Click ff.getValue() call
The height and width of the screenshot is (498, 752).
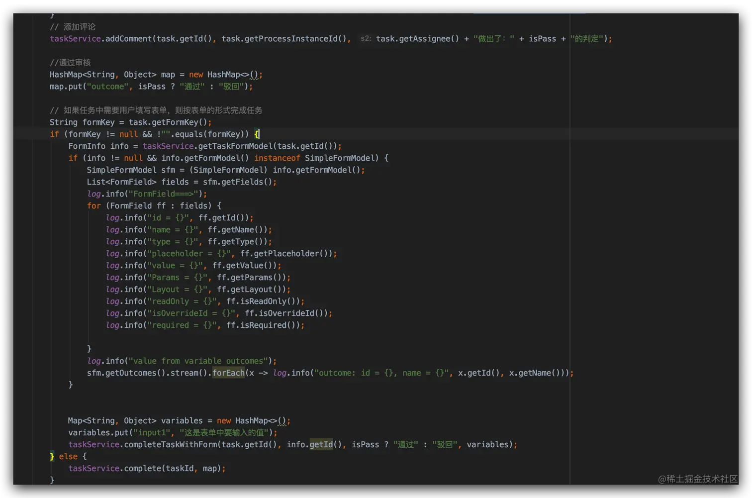pos(244,266)
